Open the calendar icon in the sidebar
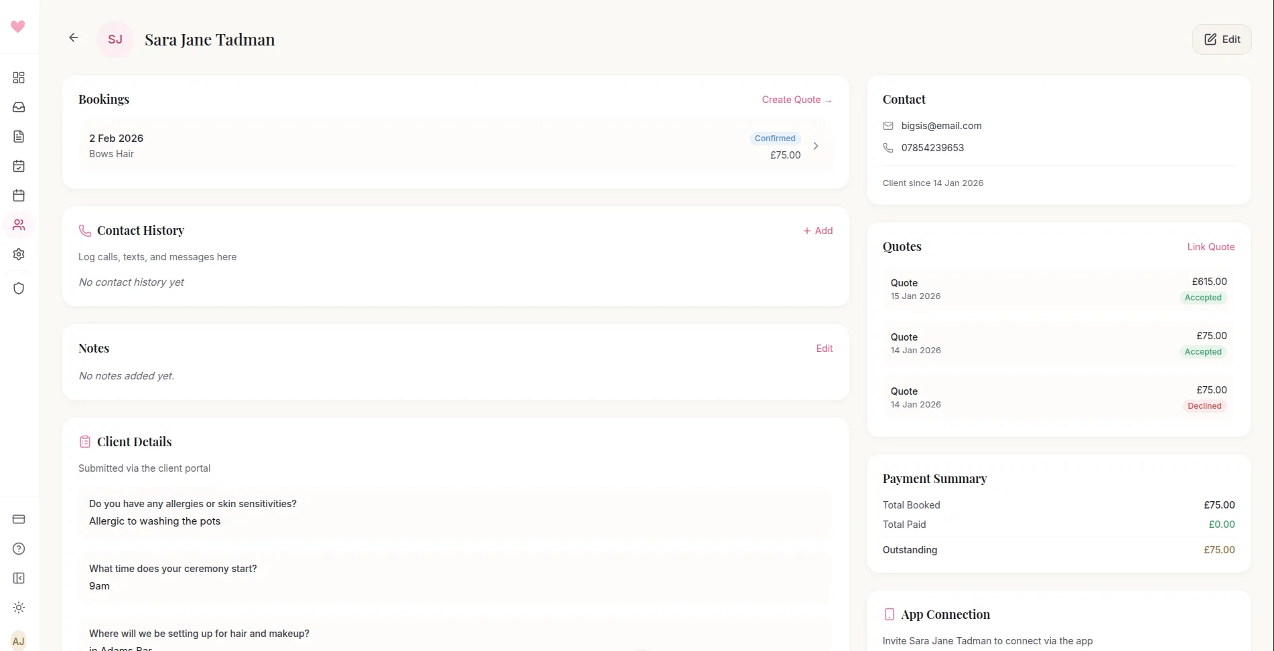 (x=18, y=195)
